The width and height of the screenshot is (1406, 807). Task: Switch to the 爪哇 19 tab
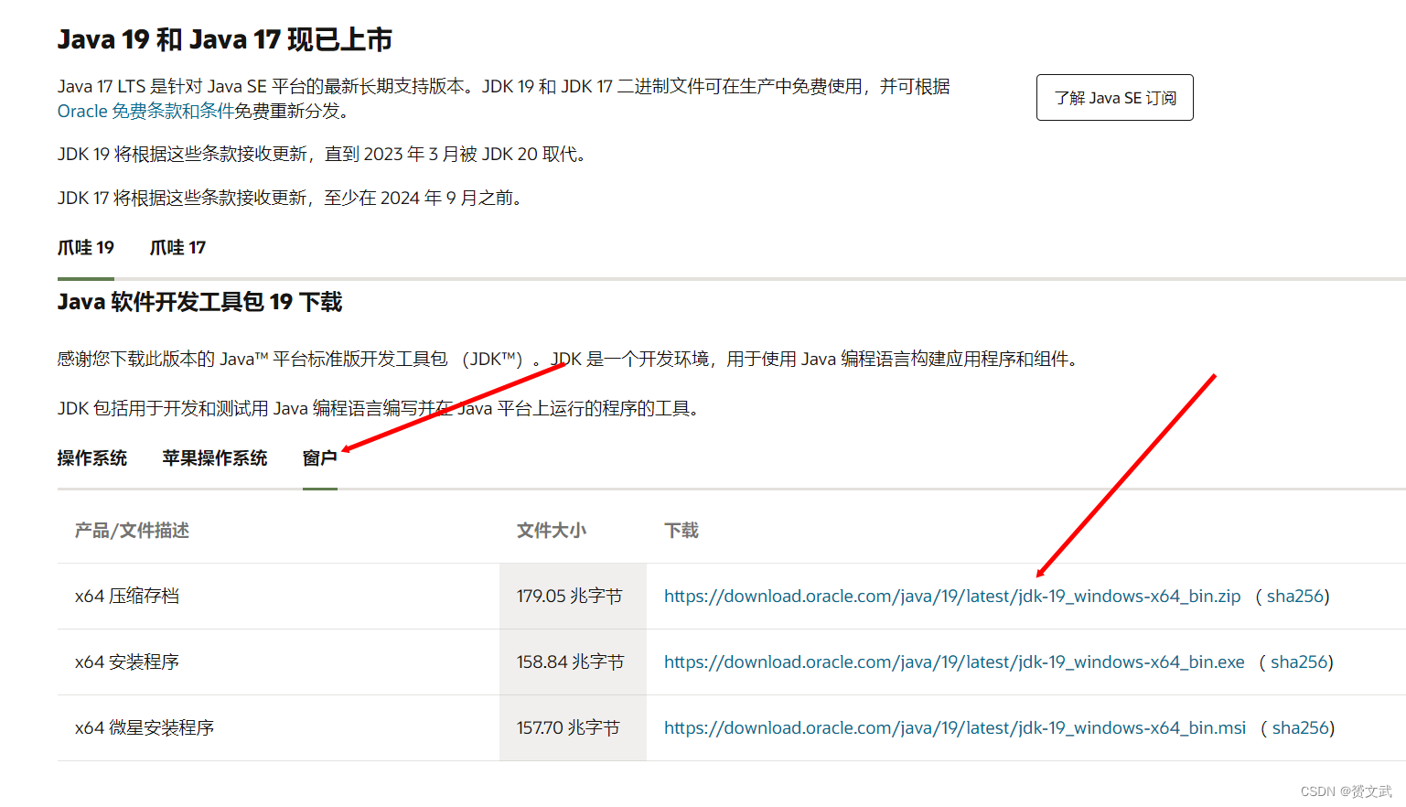pos(86,247)
